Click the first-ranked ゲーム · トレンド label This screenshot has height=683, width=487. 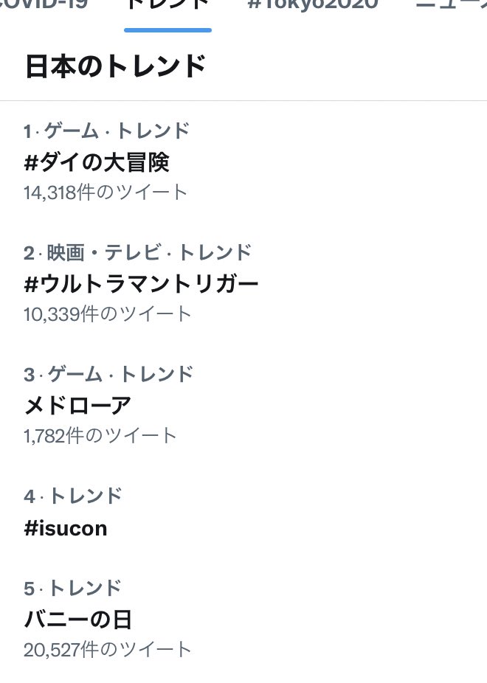click(x=107, y=131)
